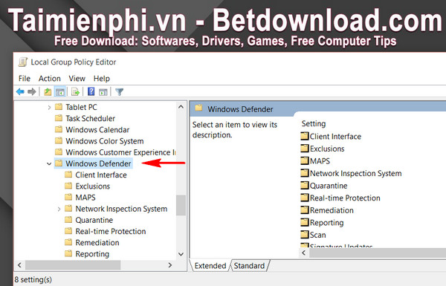This screenshot has width=446, height=286.
Task: Collapse the Windows Defender tree node
Action: [49, 163]
